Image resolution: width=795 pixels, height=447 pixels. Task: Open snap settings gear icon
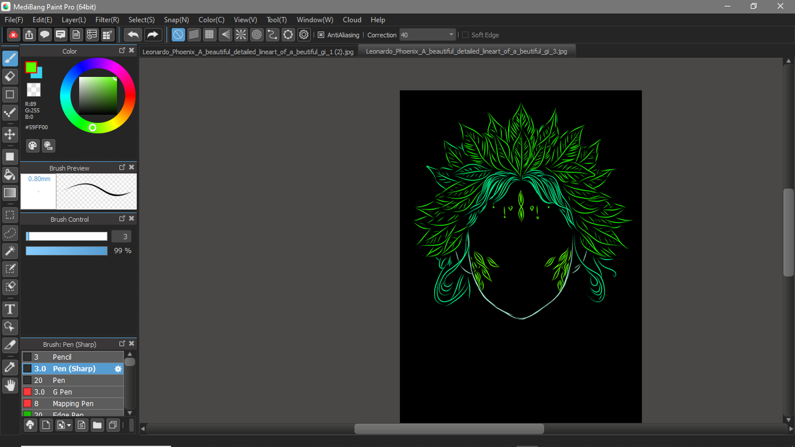click(x=304, y=35)
